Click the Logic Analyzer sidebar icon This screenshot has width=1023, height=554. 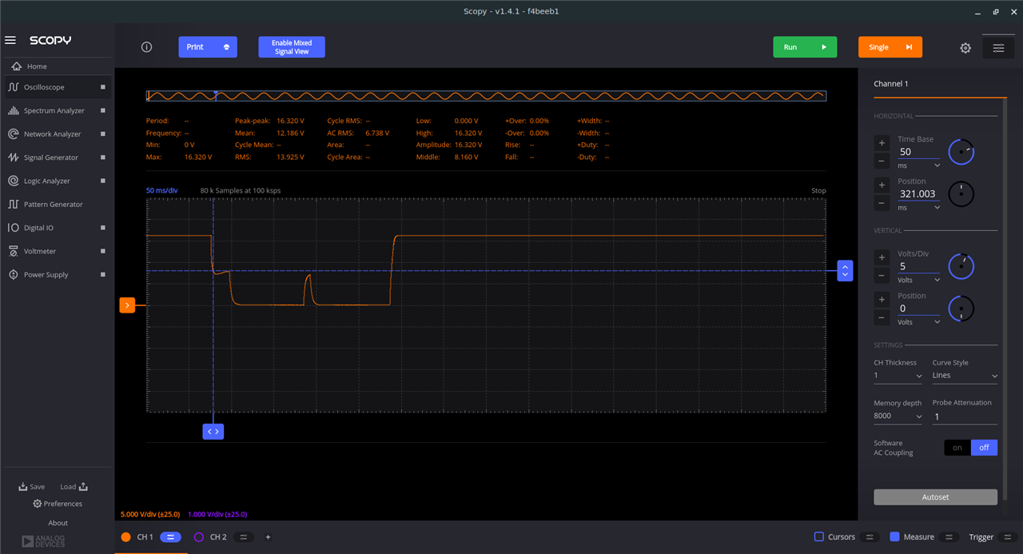pyautogui.click(x=14, y=181)
